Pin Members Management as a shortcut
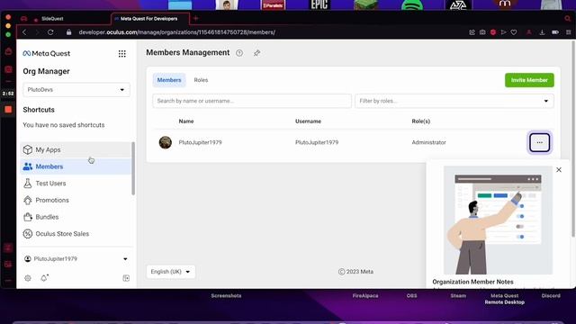The image size is (576, 324). tap(256, 53)
